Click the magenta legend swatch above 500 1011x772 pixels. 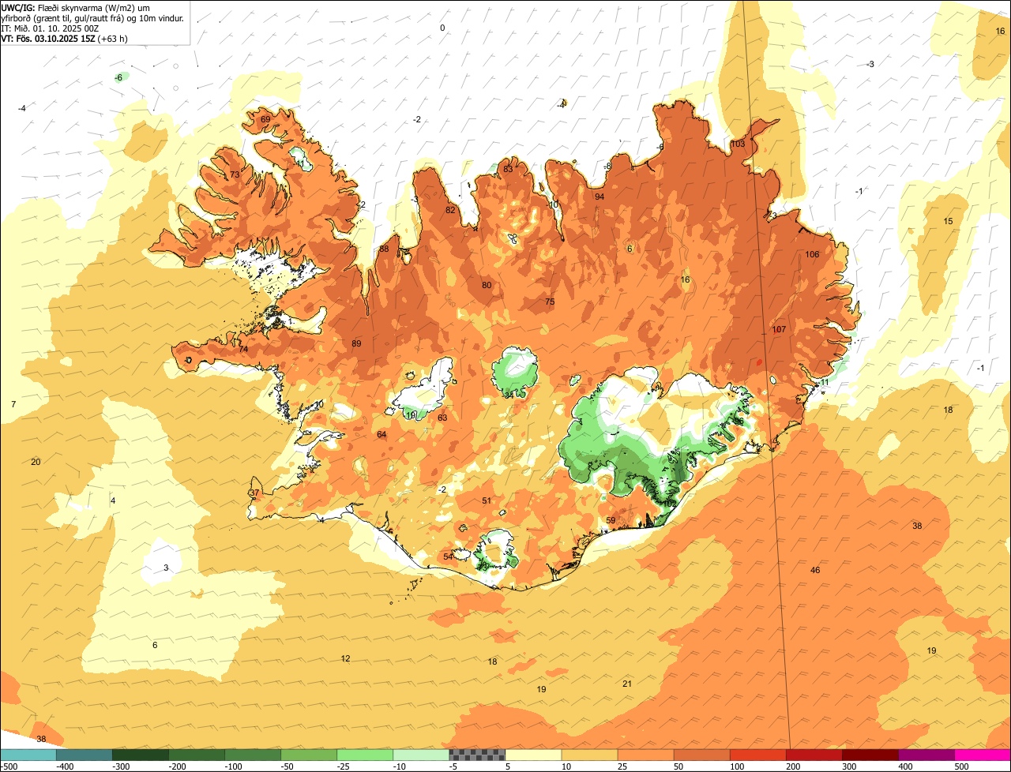click(x=983, y=755)
